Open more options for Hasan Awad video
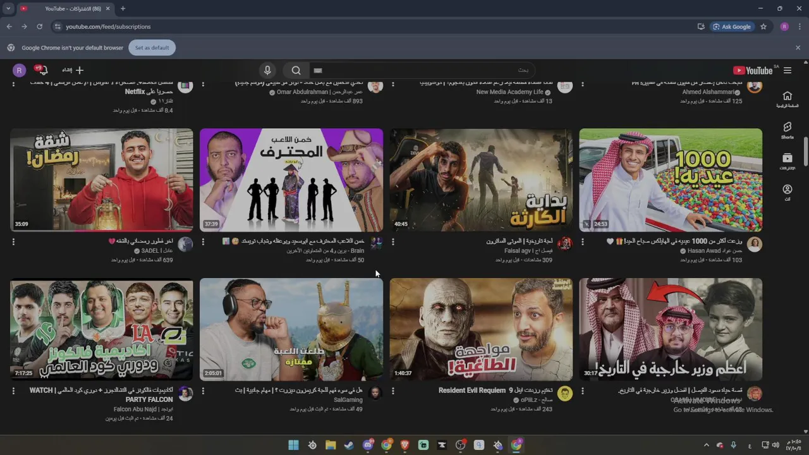Viewport: 809px width, 455px height. pos(582,241)
